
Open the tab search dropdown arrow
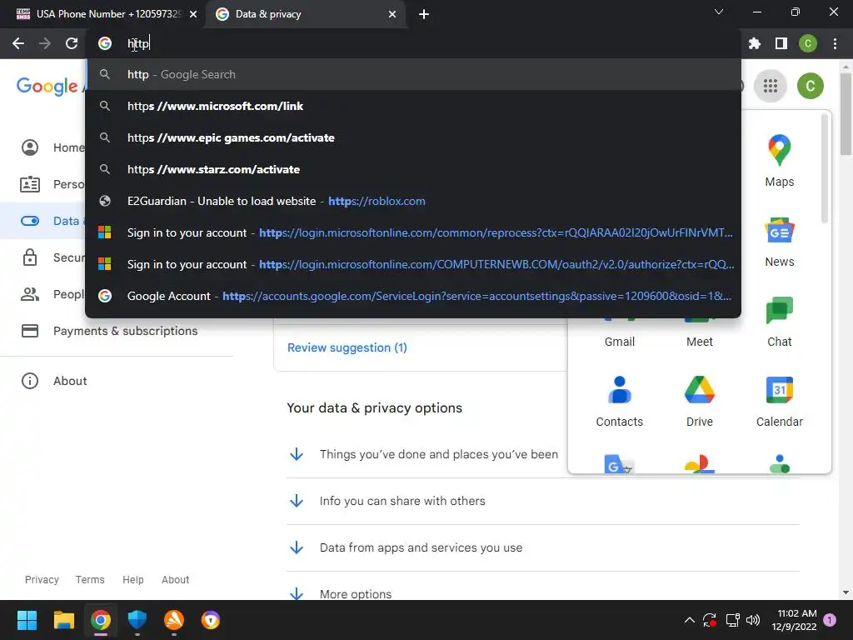(719, 12)
